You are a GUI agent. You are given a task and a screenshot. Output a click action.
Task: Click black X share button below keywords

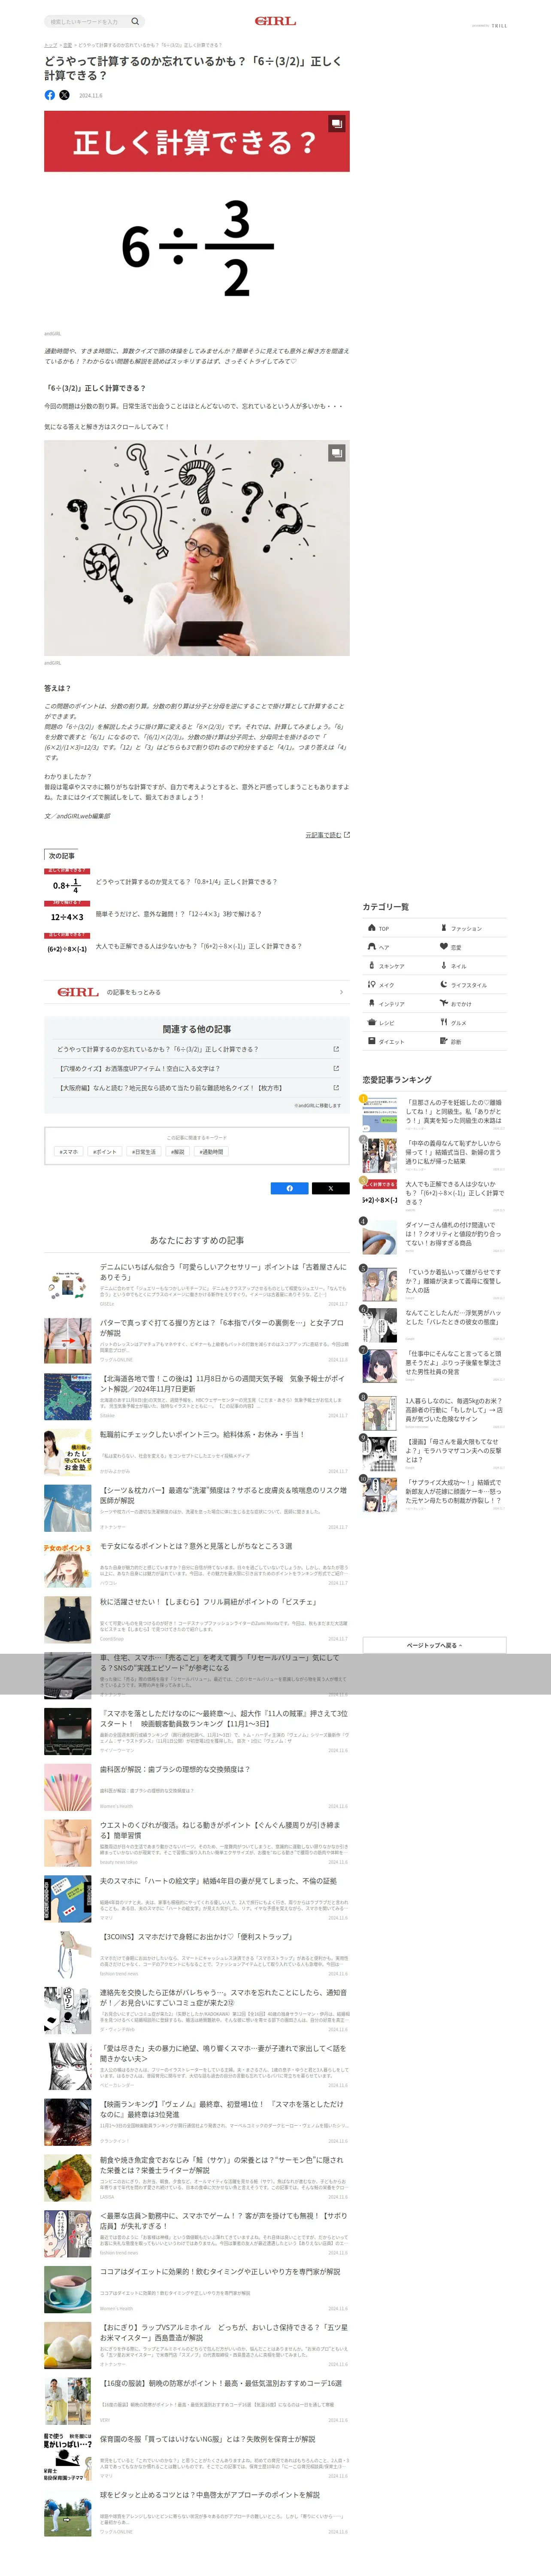(330, 1188)
